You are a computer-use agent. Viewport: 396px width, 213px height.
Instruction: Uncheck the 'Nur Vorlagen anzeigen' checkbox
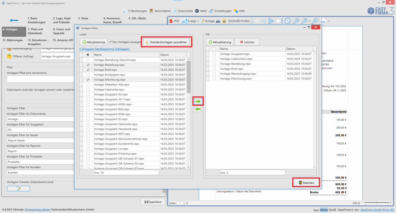pyautogui.click(x=111, y=42)
